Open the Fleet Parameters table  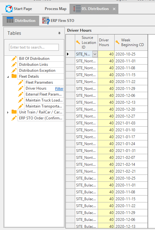pos(39,82)
